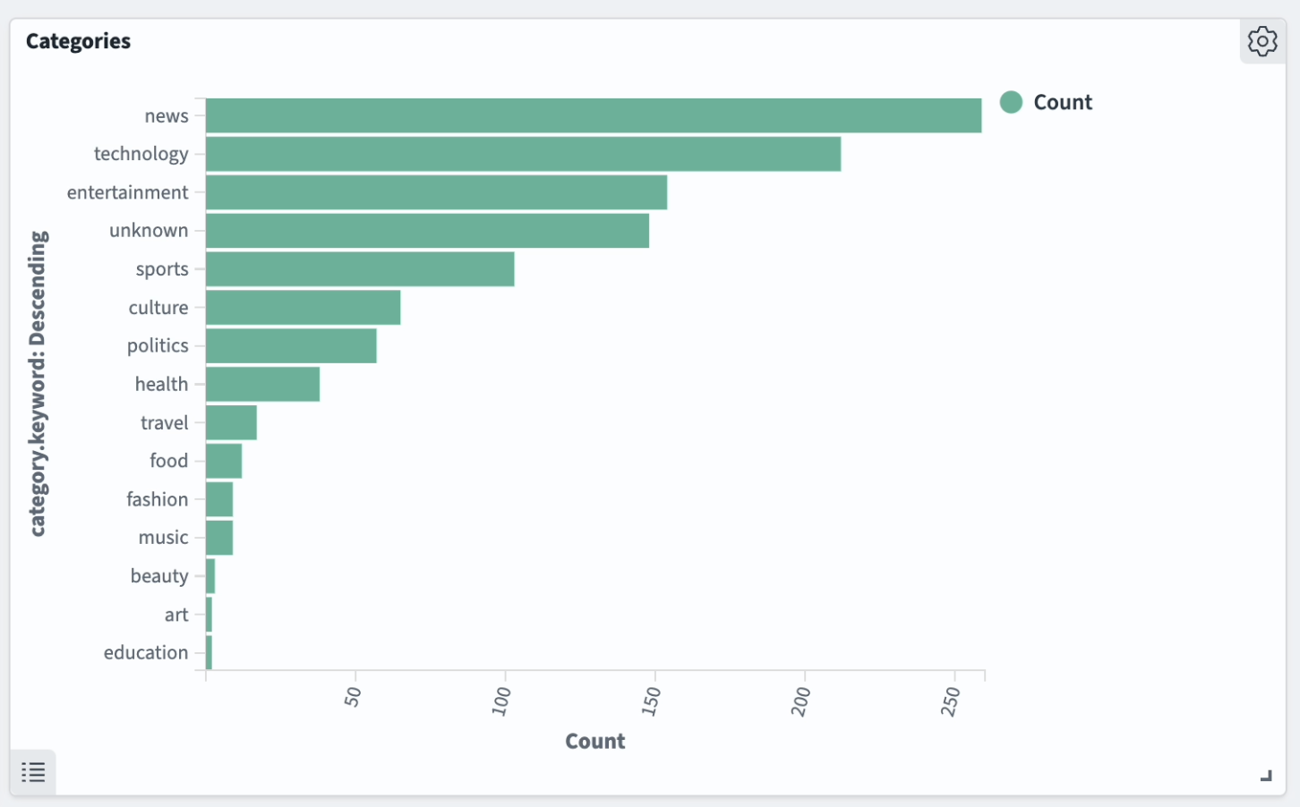Click the entertainment category bar

[436, 192]
